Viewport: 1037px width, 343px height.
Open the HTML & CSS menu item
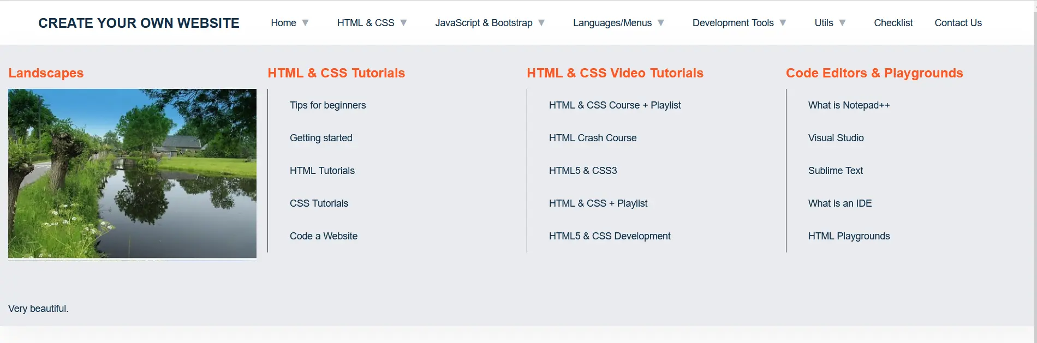click(366, 23)
